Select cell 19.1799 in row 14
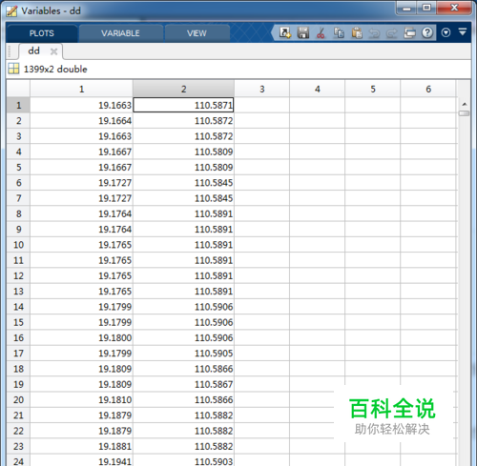 pyautogui.click(x=81, y=307)
